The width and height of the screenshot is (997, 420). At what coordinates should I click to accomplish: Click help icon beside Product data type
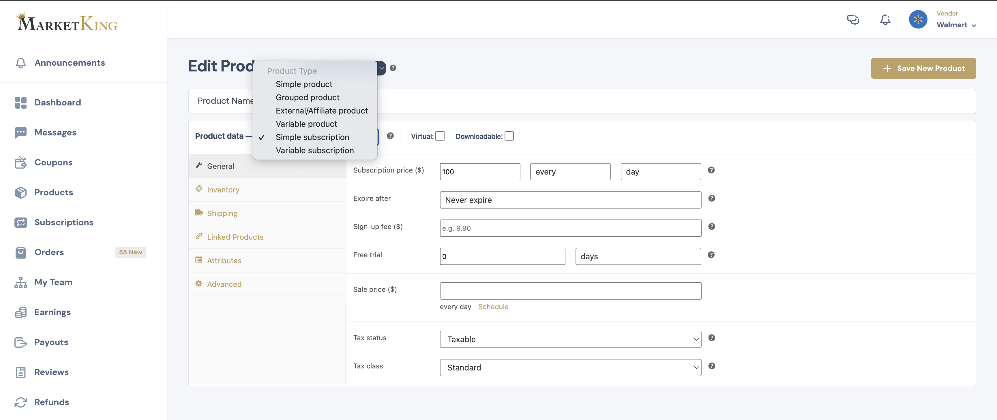click(x=390, y=136)
